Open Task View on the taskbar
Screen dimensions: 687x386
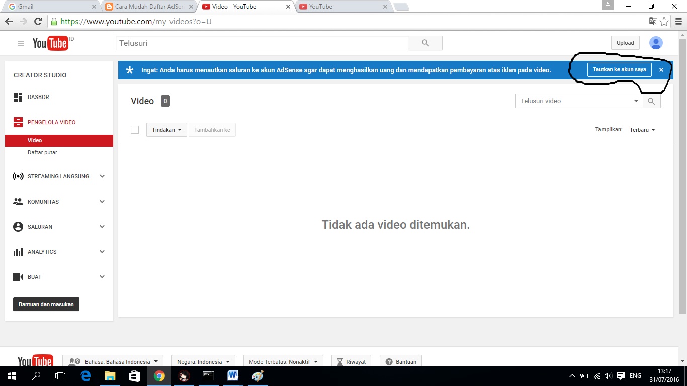60,376
